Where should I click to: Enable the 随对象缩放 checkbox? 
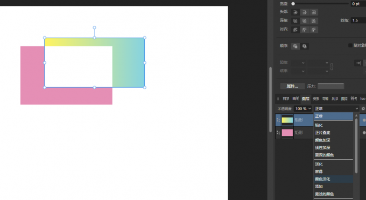click(x=350, y=45)
